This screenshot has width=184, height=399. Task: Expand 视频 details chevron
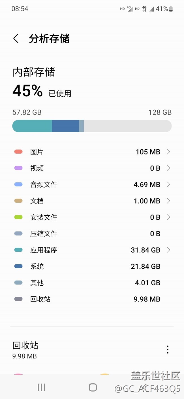[x=168, y=168]
